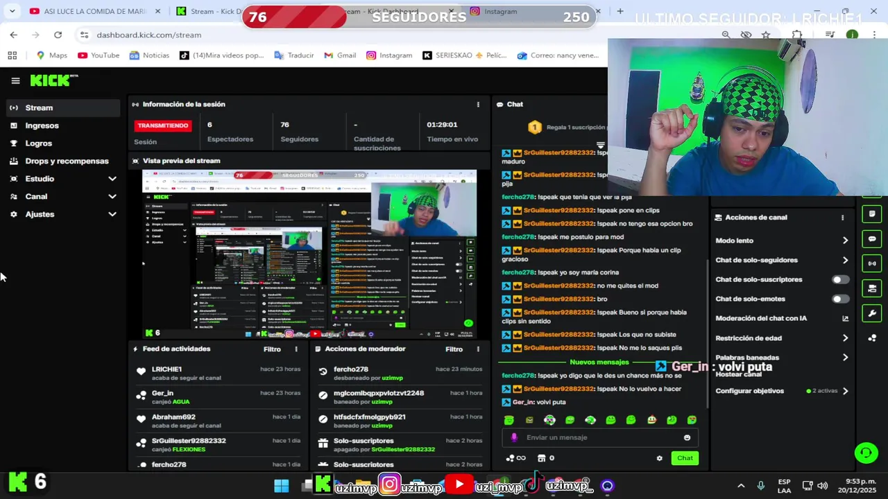Click the chat bubble icon in right rail

(872, 239)
